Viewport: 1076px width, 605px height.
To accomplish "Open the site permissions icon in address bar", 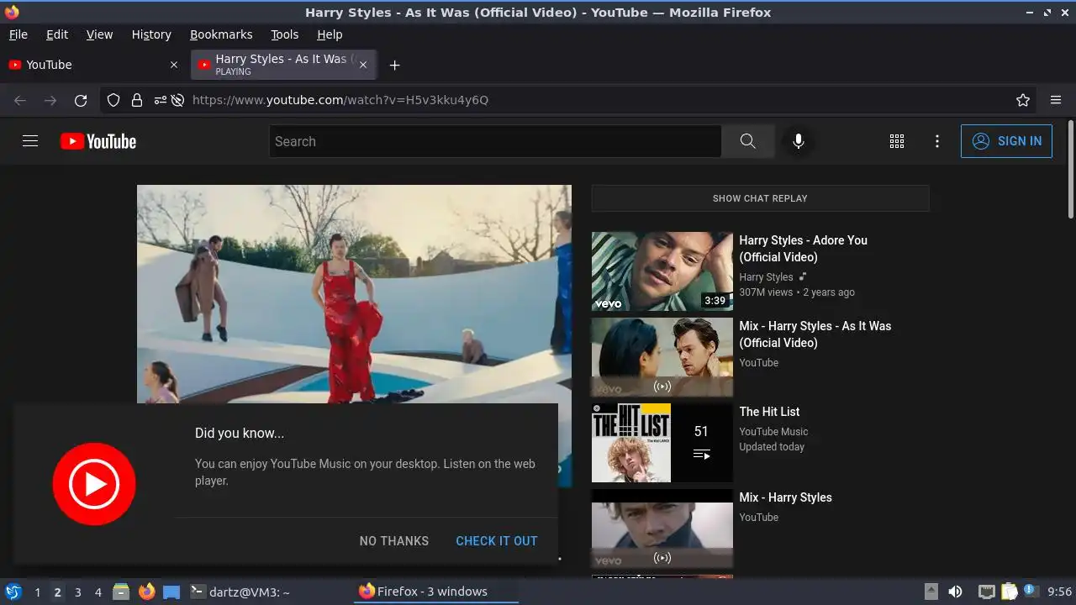I will coord(160,100).
